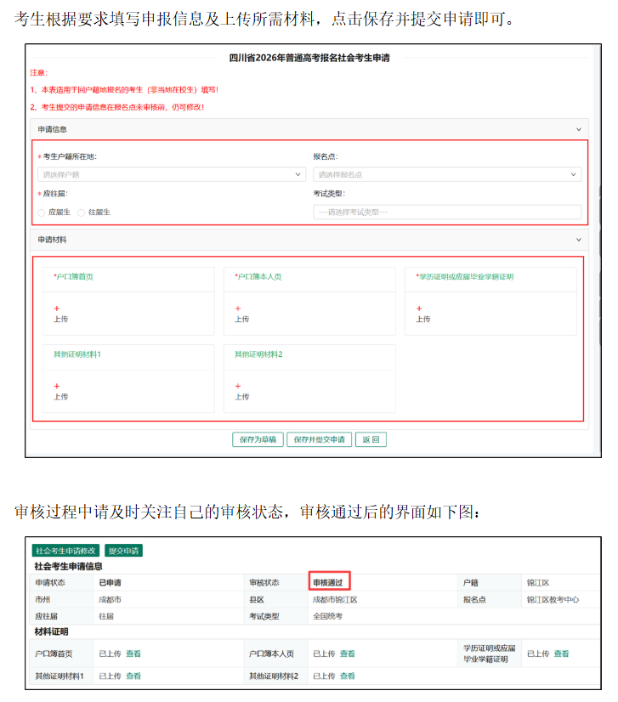The width and height of the screenshot is (618, 702).
Task: Upload file via 其他证明材料1 plus icon
Action: [57, 386]
